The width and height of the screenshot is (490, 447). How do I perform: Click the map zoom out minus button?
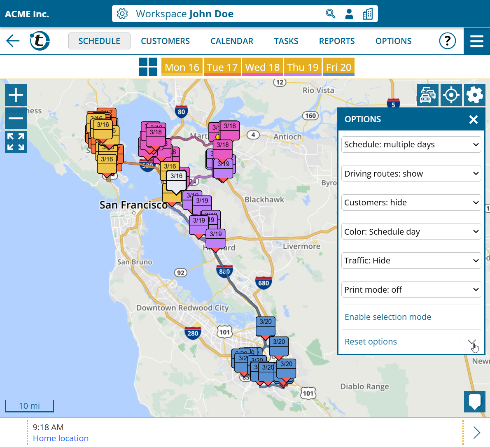(16, 119)
